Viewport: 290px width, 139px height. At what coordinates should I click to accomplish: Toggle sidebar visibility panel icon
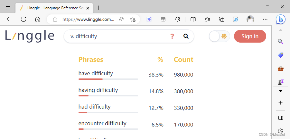[281, 118]
